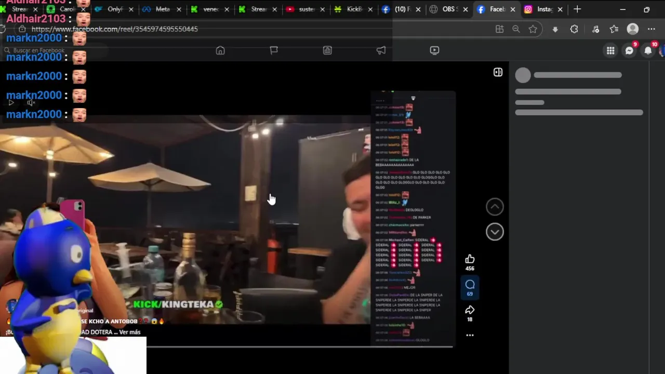Close the active Facebook reel tab
The image size is (665, 374).
(x=513, y=9)
